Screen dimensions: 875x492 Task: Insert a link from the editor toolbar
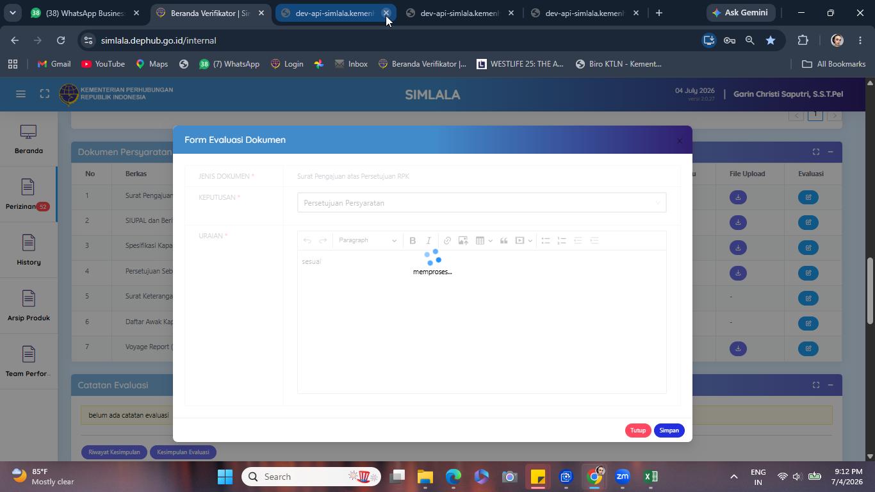pyautogui.click(x=447, y=240)
